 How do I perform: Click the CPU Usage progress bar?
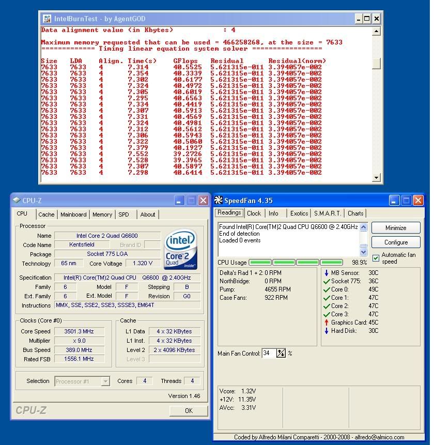296,263
